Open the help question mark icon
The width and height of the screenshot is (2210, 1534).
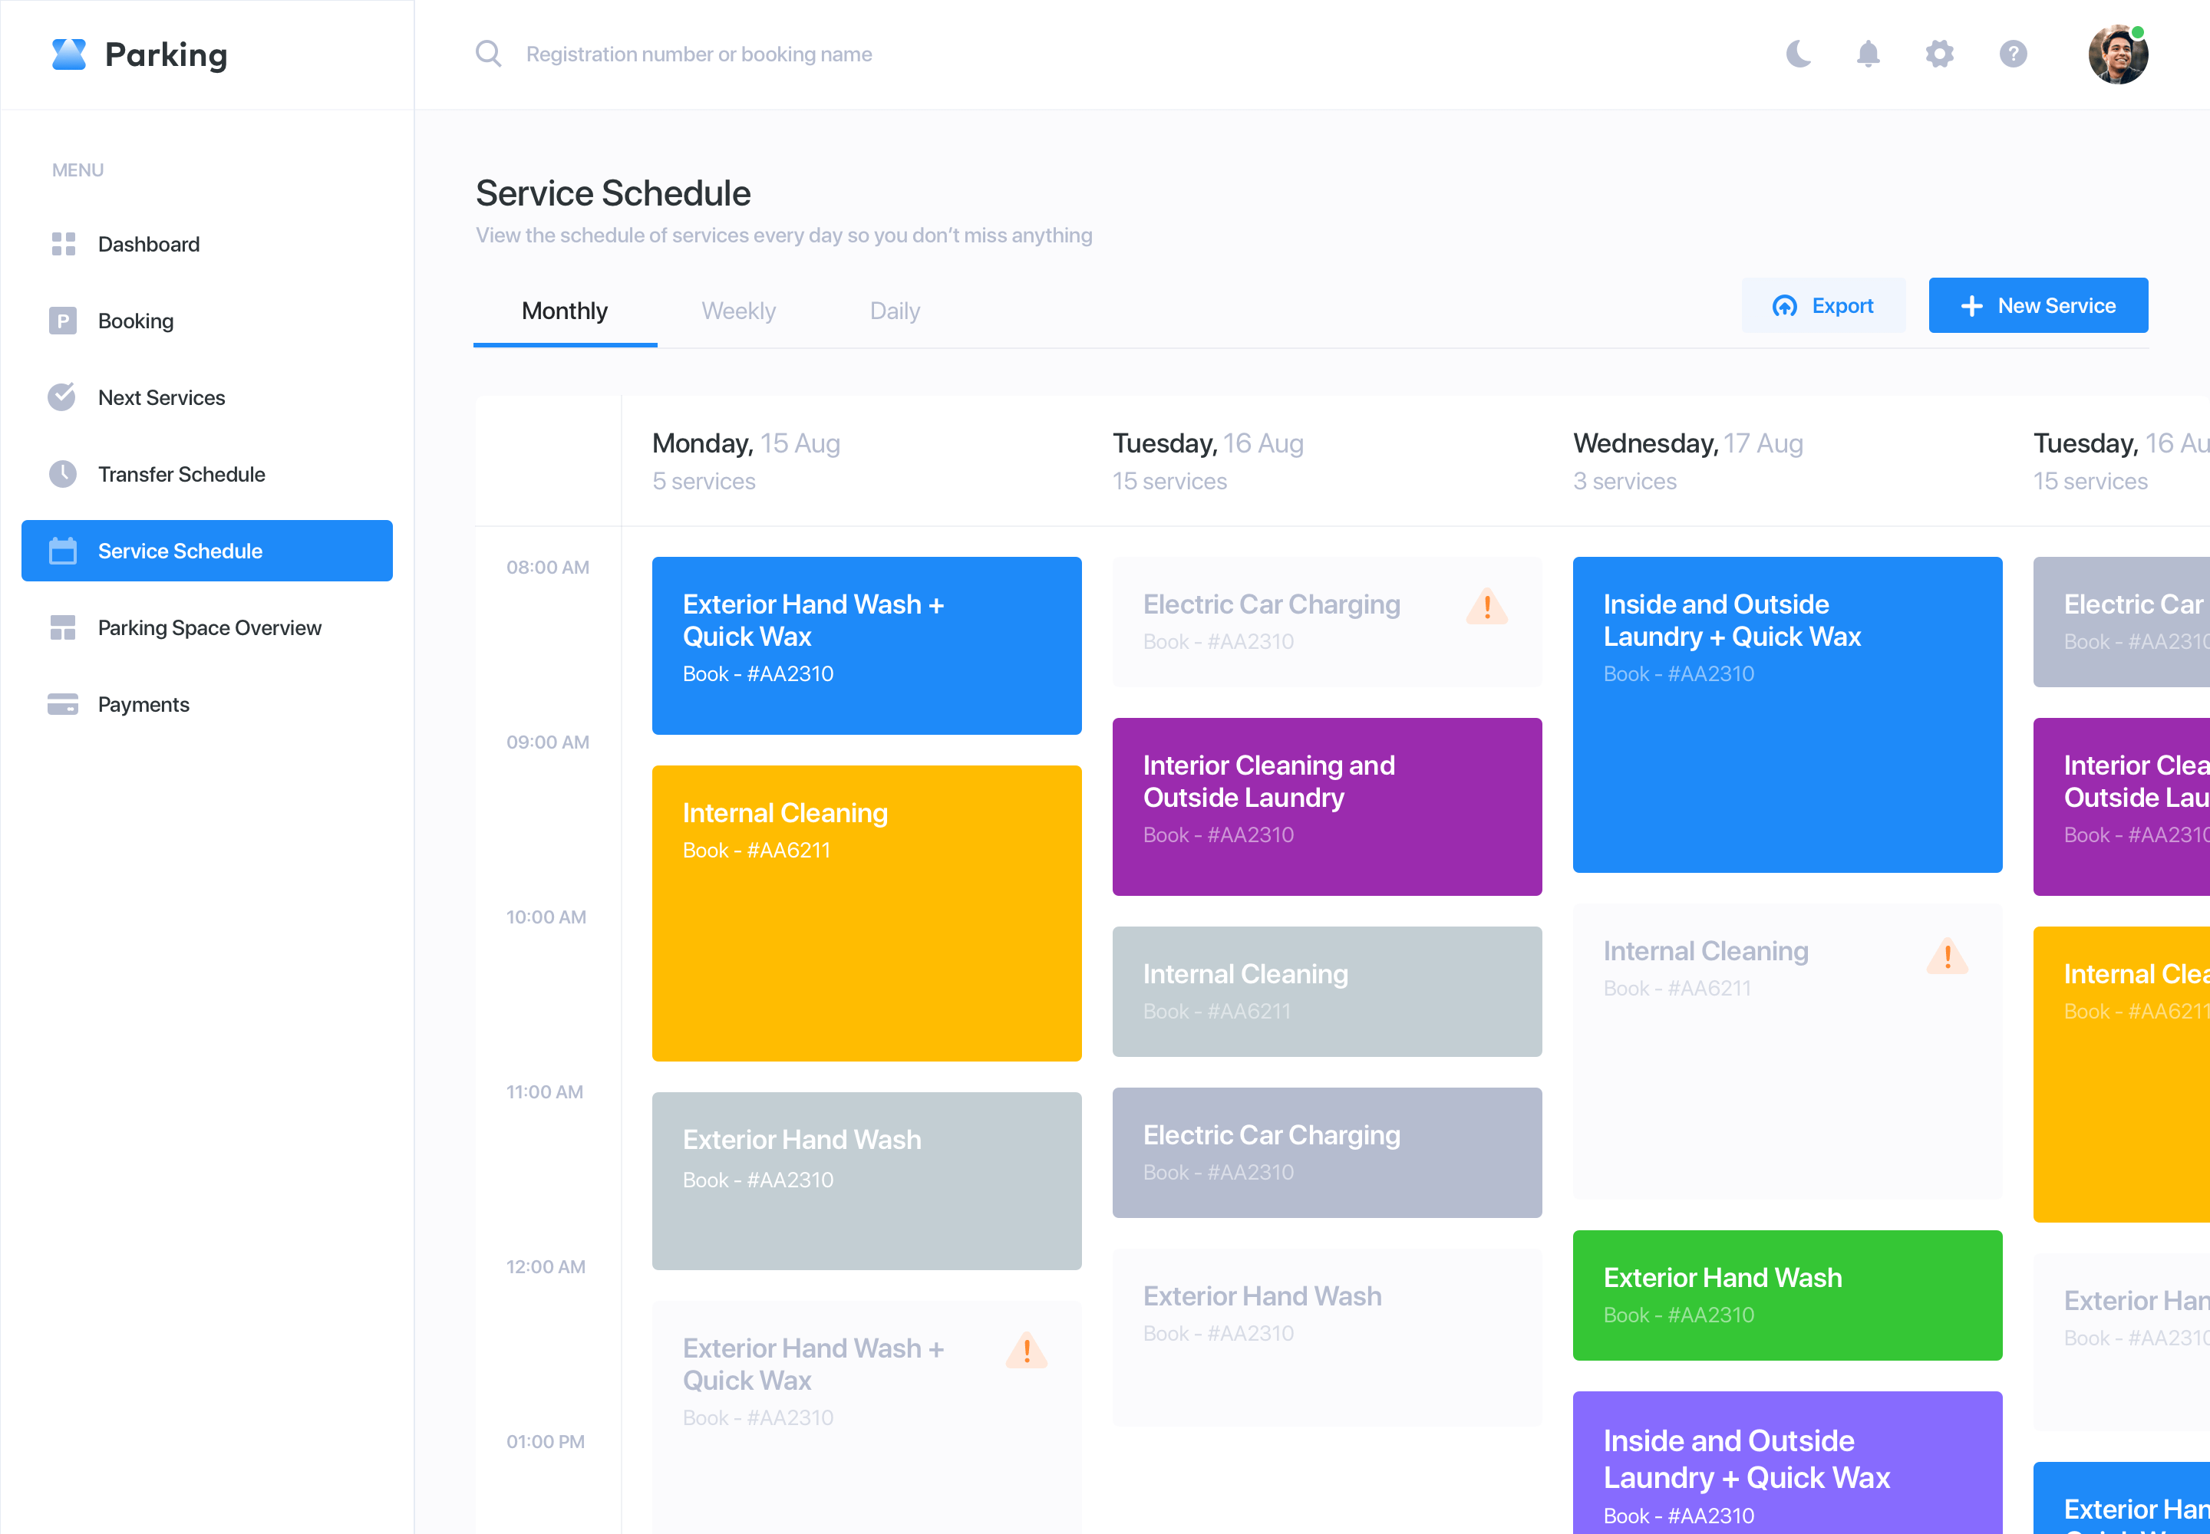pos(2013,54)
